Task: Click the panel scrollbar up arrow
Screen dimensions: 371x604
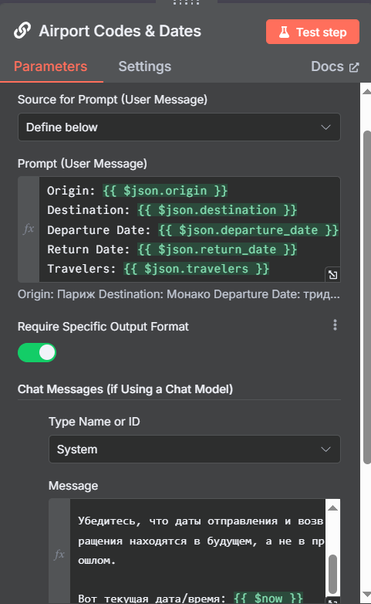Action: 366,91
